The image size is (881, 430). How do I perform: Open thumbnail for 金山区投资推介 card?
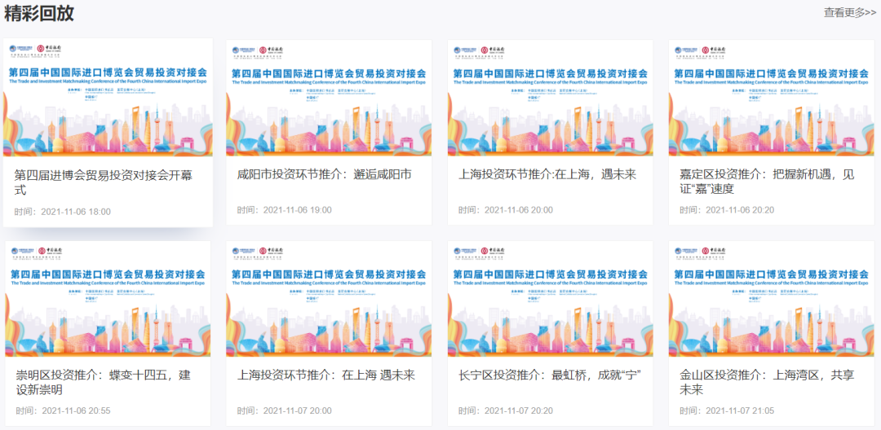click(x=772, y=299)
